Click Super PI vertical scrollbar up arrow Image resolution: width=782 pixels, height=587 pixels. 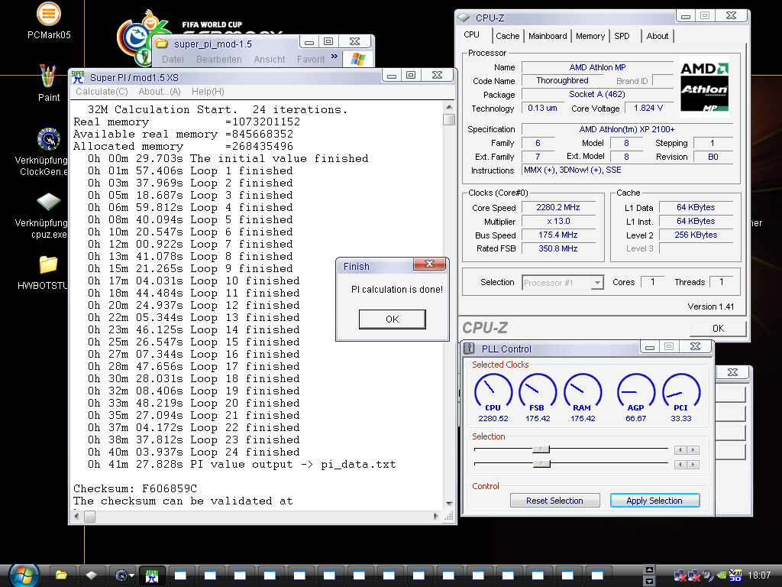[x=449, y=107]
